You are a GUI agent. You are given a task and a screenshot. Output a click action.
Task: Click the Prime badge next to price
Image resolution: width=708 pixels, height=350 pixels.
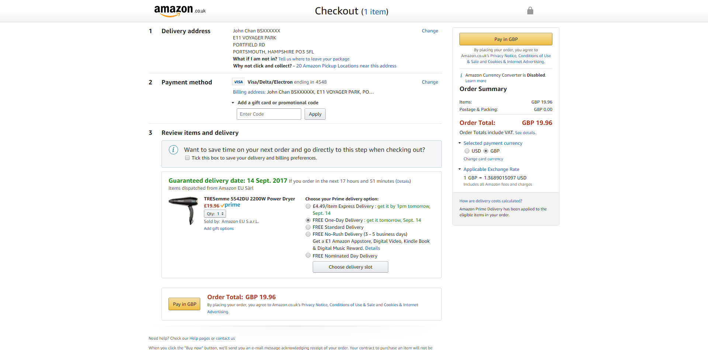pyautogui.click(x=230, y=205)
